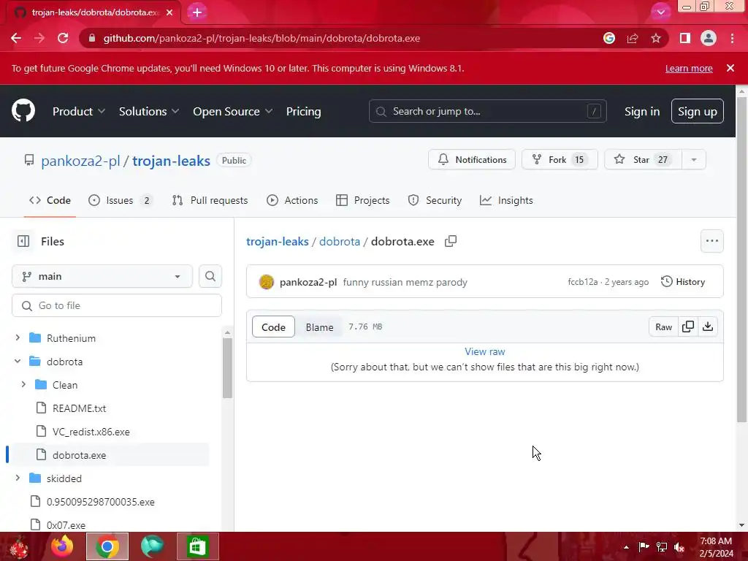Open the Pull requests tab
The width and height of the screenshot is (748, 561).
210,200
